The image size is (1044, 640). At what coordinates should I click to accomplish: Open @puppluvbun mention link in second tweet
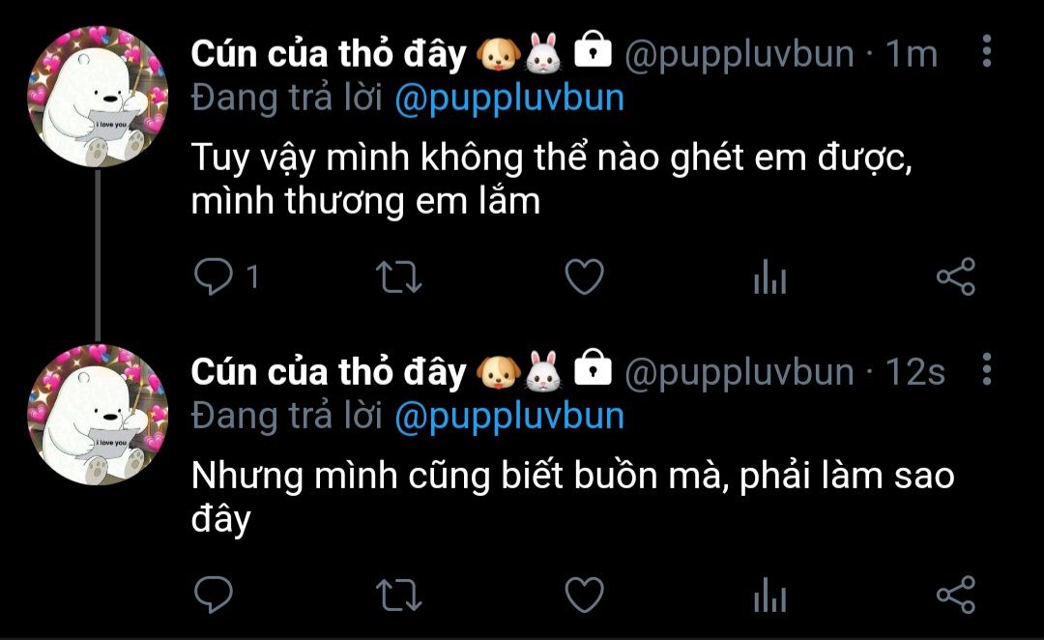click(509, 417)
